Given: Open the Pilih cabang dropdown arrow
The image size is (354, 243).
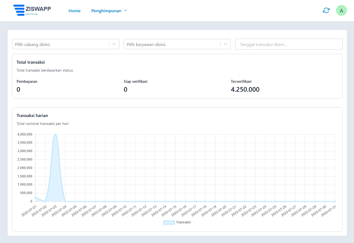Looking at the screenshot, I should (114, 44).
